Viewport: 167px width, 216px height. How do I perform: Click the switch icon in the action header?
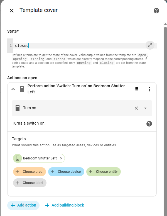22,89
